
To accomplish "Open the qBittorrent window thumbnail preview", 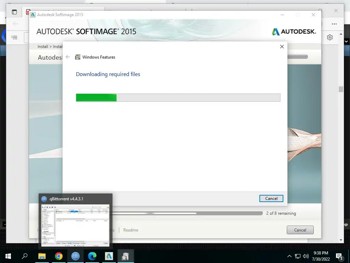I will click(x=76, y=225).
